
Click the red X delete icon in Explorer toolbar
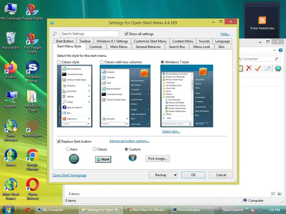coord(249,68)
